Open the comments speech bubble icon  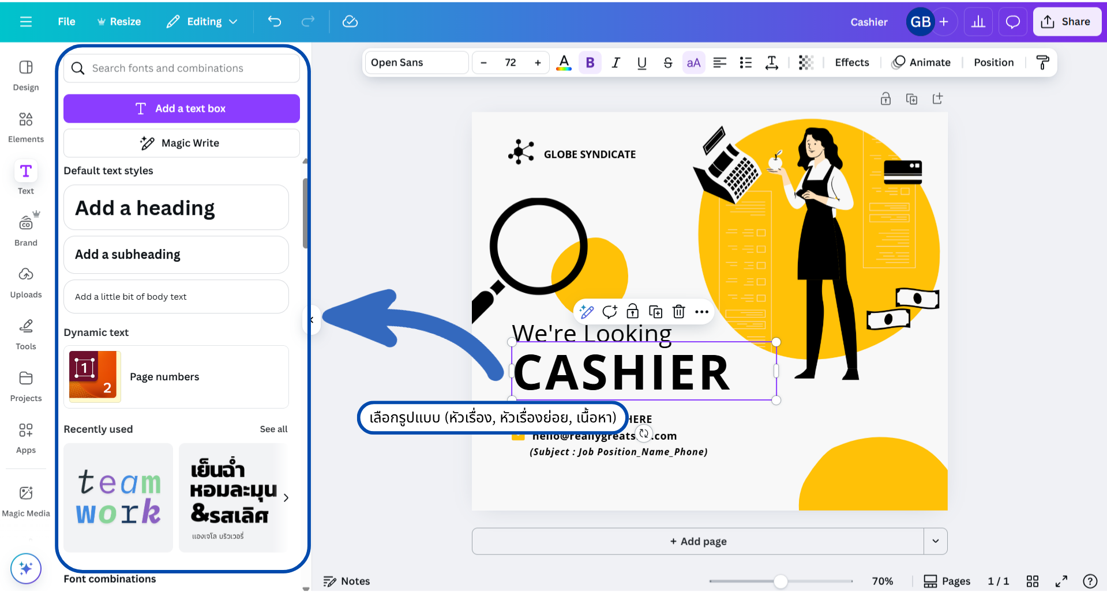click(1012, 22)
